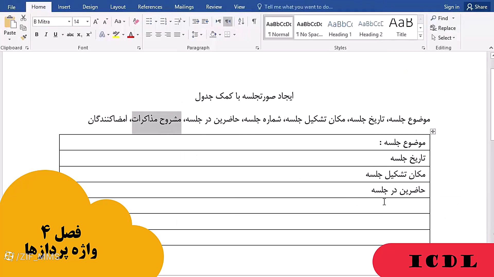Set right-to-left text direction

(228, 22)
